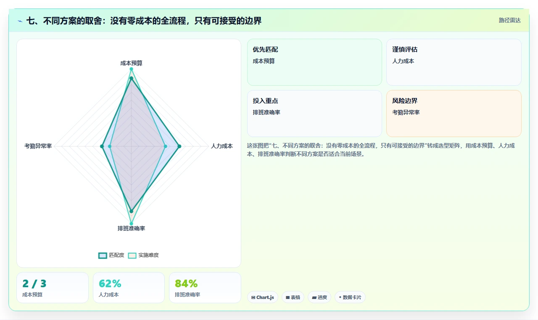Click the section title beginning 七、不同方案的取舍

click(x=144, y=21)
